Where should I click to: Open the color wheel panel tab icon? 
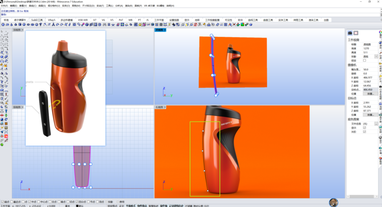(x=380, y=32)
